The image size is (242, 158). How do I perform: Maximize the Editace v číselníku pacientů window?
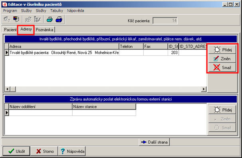pyautogui.click(x=230, y=4)
